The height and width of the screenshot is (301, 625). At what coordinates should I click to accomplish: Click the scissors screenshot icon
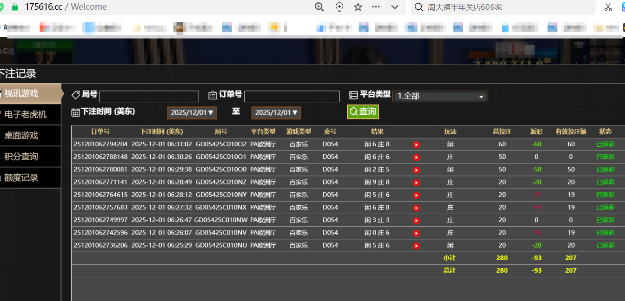tap(608, 7)
